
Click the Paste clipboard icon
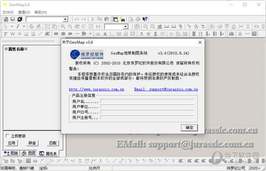[x=106, y=19]
